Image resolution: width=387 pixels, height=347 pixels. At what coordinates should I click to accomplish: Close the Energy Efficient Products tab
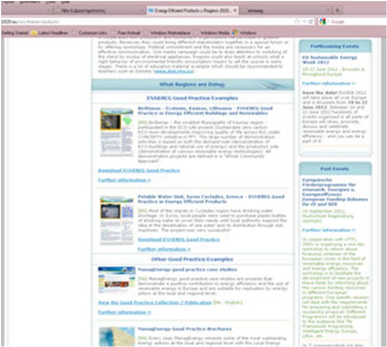tap(235, 10)
